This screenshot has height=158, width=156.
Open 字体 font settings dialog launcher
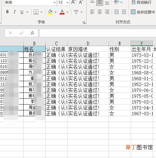(84, 23)
